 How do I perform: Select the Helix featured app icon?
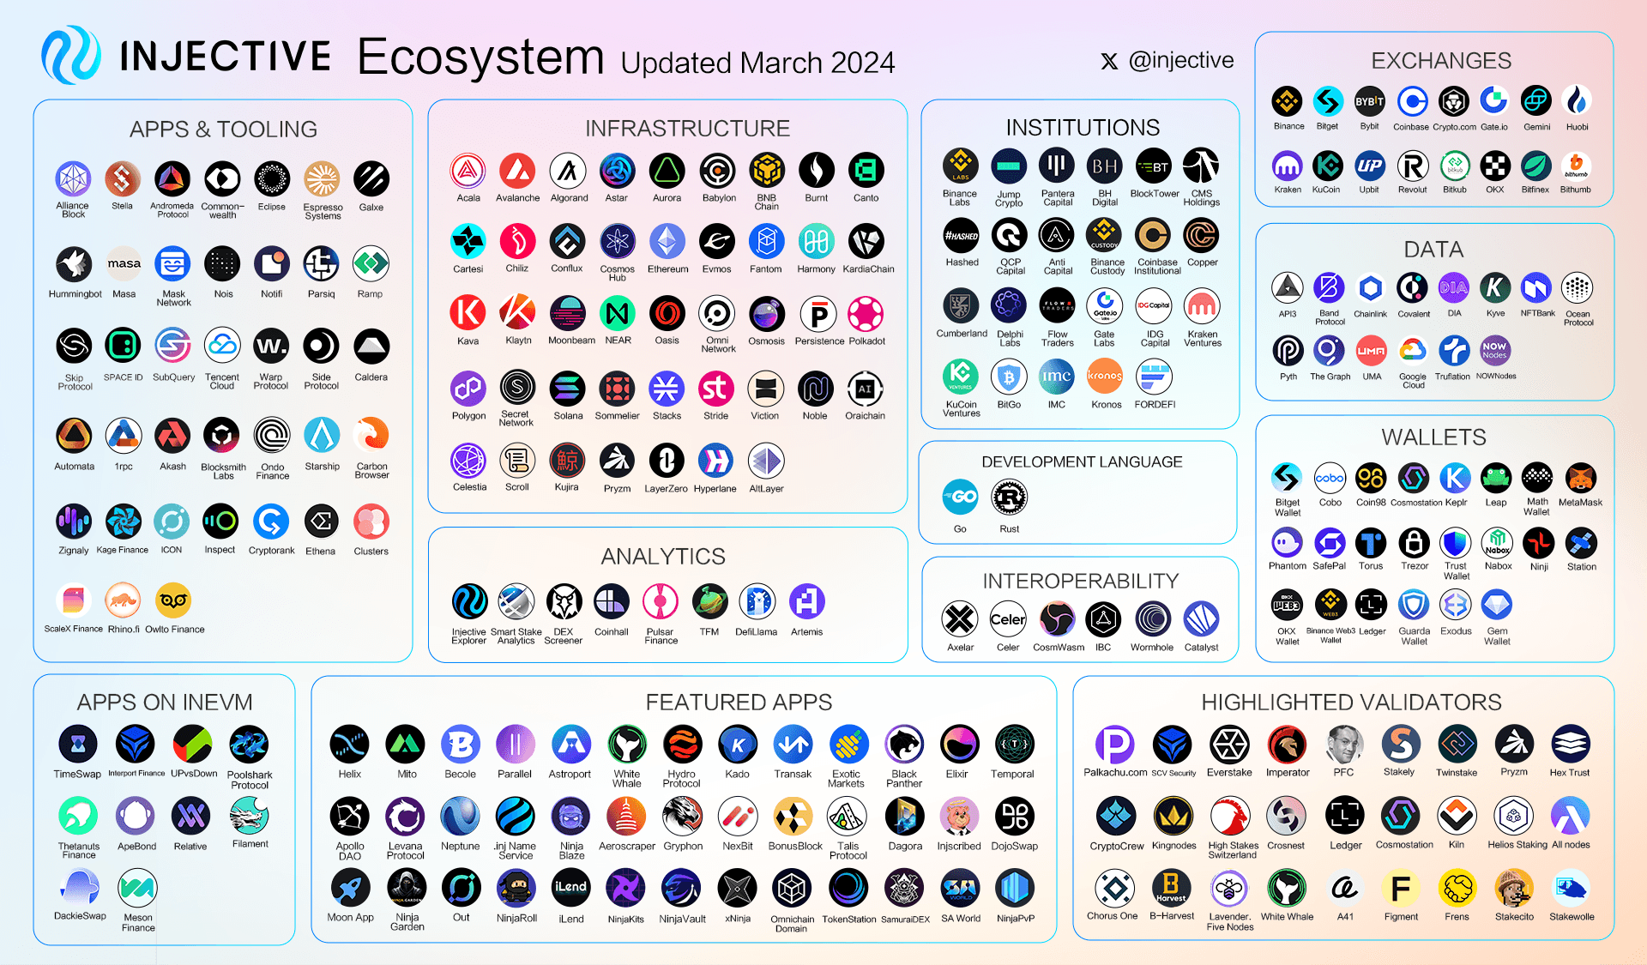click(x=349, y=745)
